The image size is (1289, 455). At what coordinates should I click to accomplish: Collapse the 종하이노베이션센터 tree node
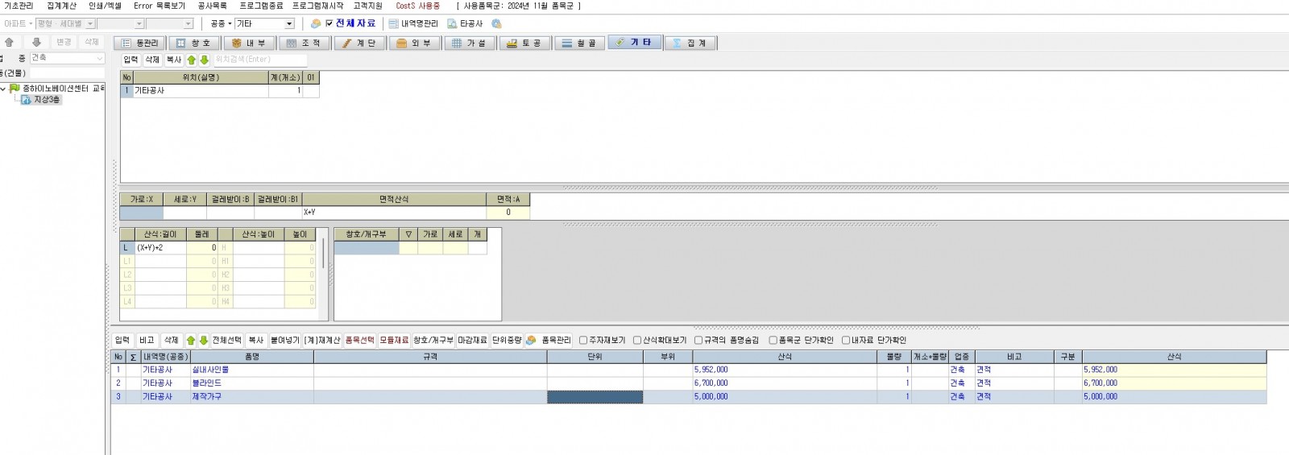coord(4,89)
